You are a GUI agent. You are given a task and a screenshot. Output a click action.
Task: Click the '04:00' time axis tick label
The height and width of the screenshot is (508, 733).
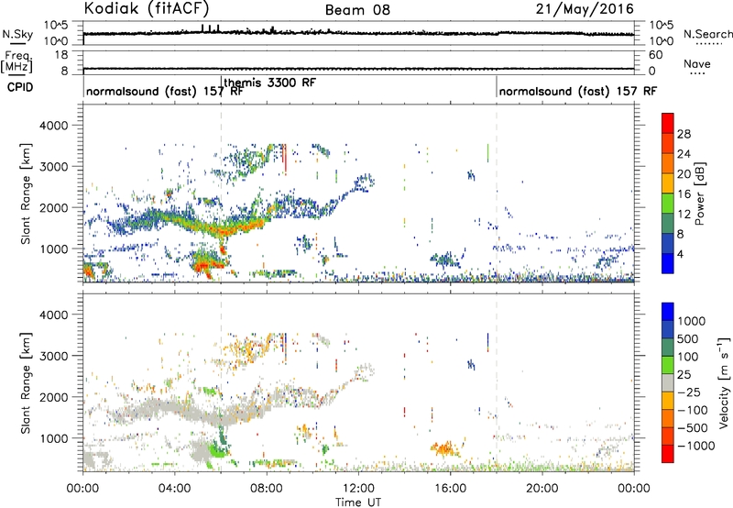[174, 489]
